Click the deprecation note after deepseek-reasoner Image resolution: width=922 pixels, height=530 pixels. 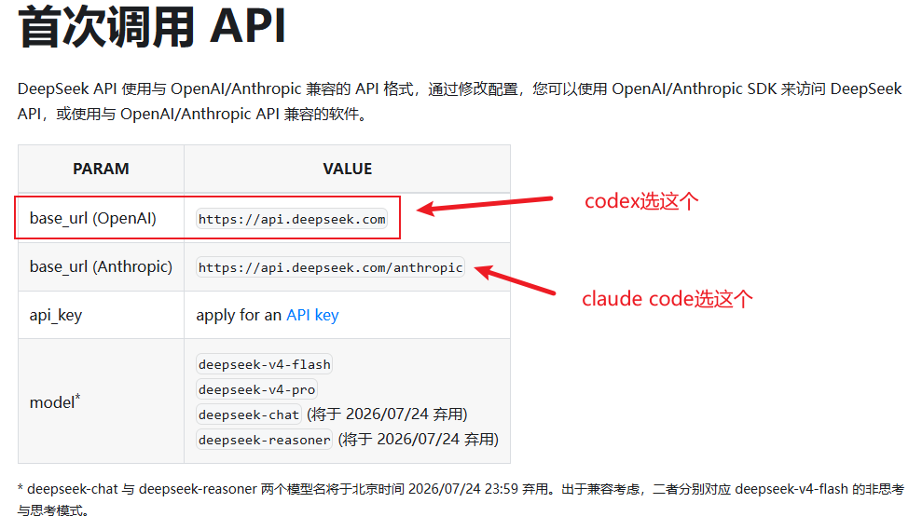coord(418,440)
